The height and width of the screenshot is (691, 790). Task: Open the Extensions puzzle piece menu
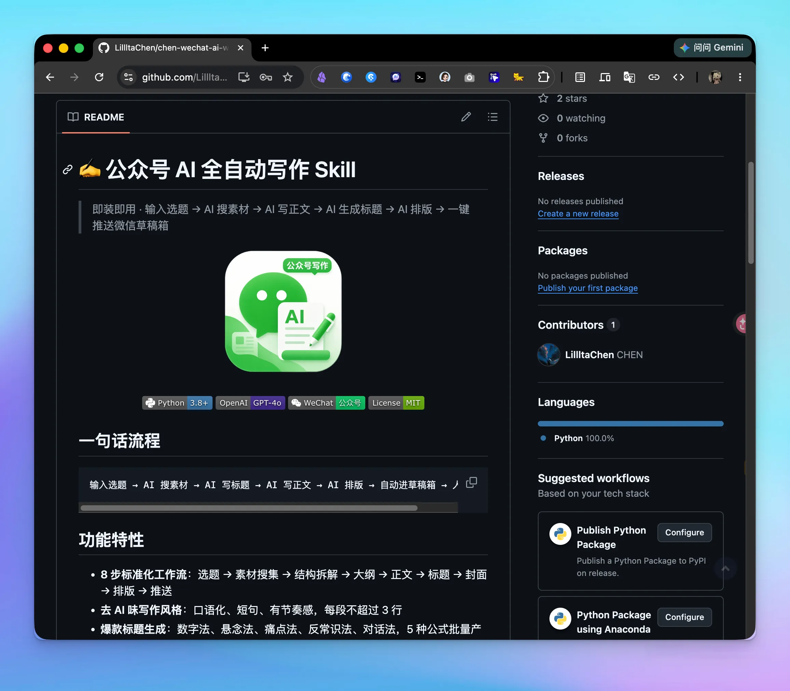coord(543,77)
